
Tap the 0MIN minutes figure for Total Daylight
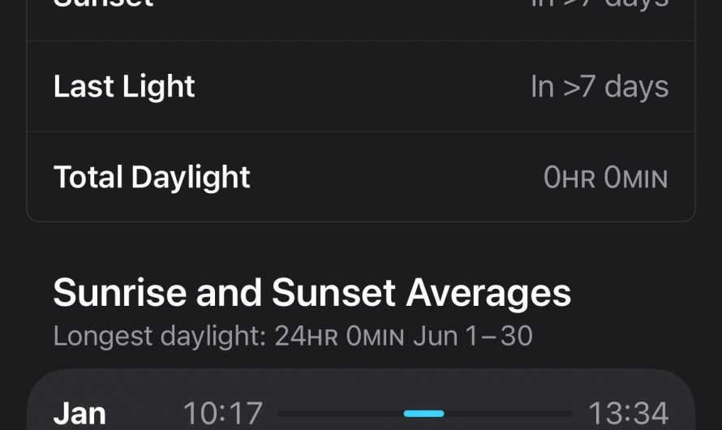636,178
